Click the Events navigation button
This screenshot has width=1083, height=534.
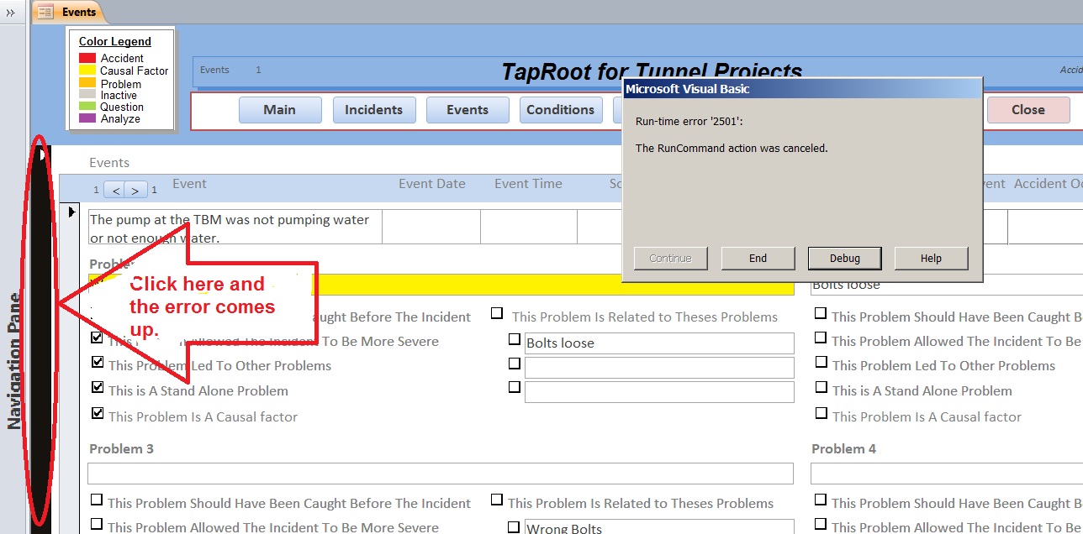click(x=468, y=110)
